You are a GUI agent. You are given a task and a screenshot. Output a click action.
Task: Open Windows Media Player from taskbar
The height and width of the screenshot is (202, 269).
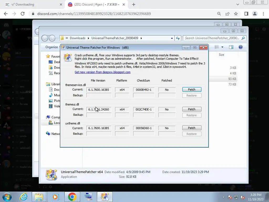[55, 197]
